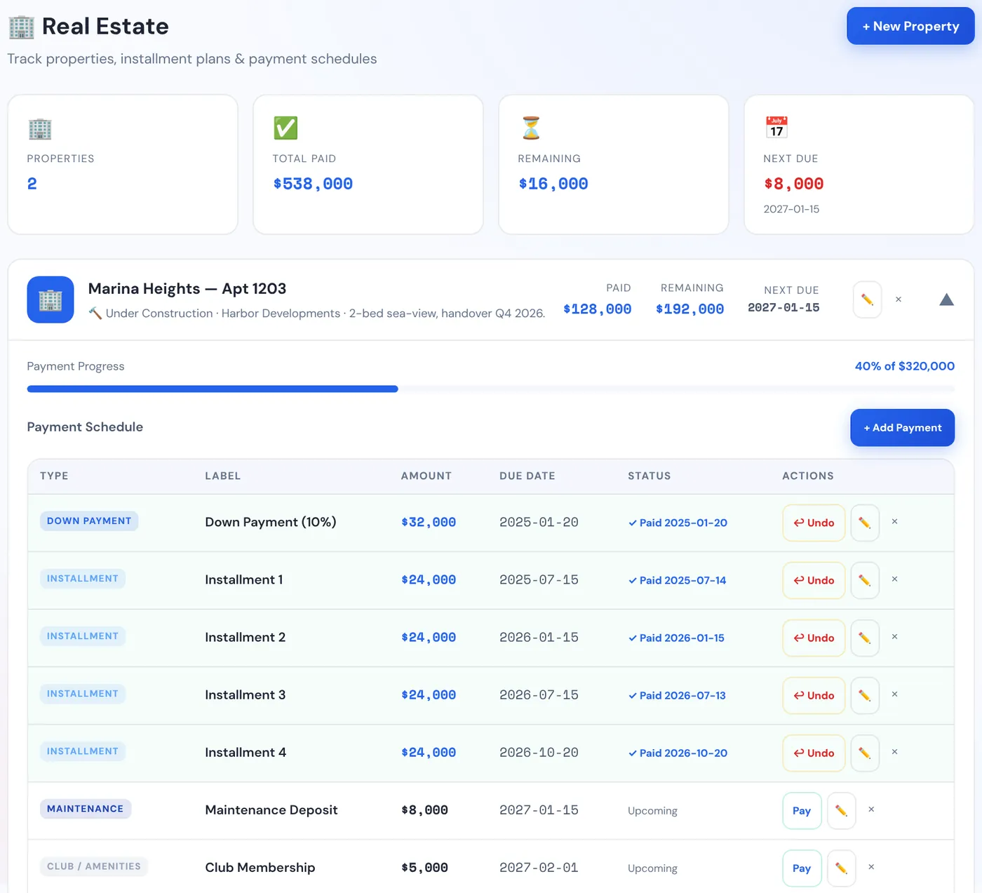The image size is (982, 893).
Task: Edit the Installment 2 payment
Action: point(865,638)
